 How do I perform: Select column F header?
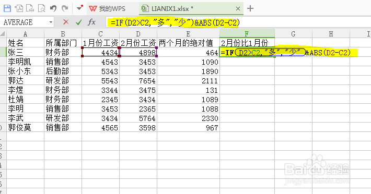[247, 34]
